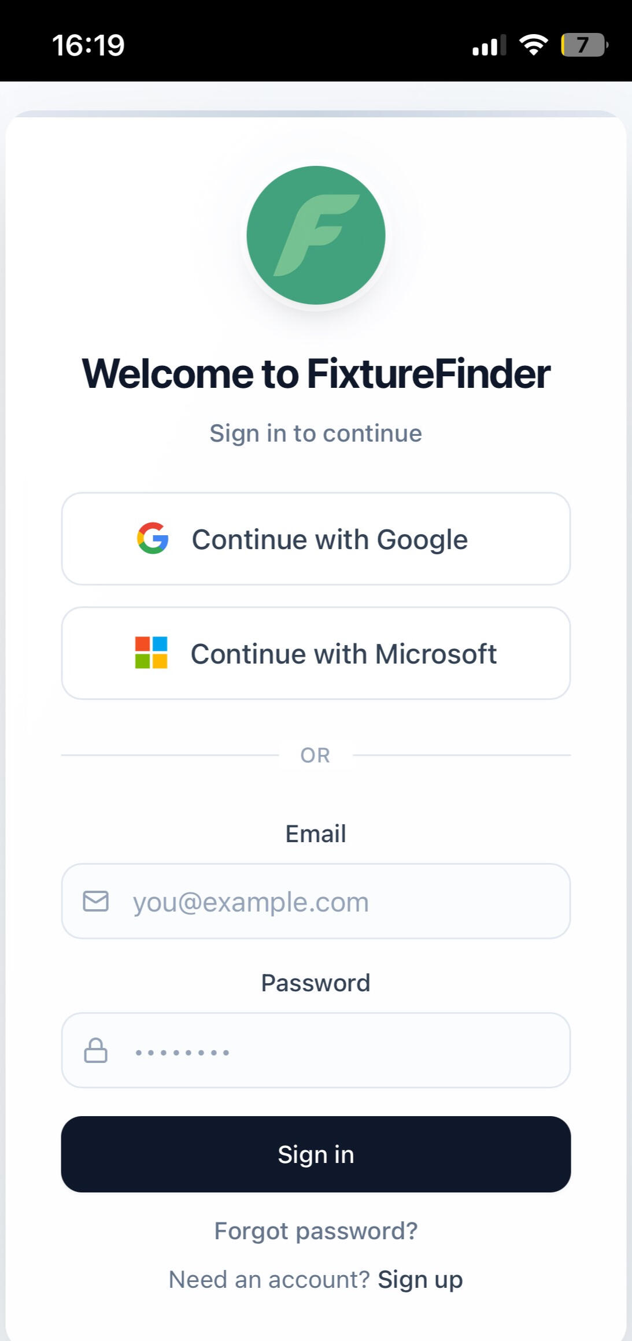Tap the 16:19 clock in status bar
Viewport: 632px width, 1341px height.
88,45
